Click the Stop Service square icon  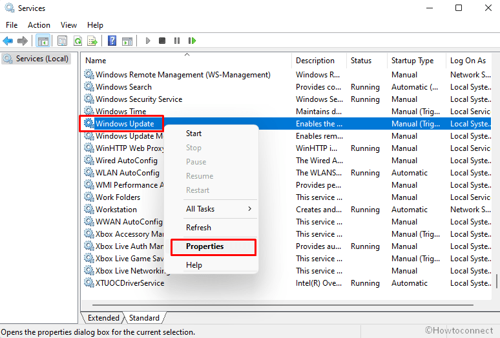162,41
